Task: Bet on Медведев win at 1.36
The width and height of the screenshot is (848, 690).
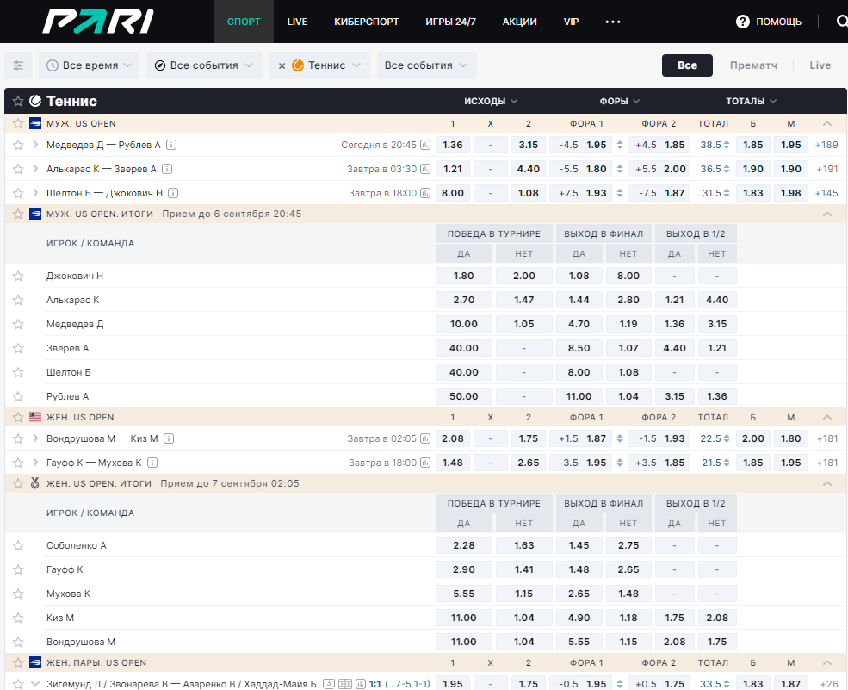Action: tap(453, 145)
